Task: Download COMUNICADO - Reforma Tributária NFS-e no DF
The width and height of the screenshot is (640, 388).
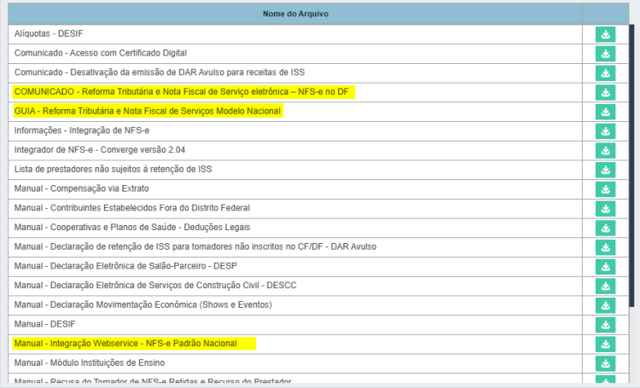Action: click(605, 92)
